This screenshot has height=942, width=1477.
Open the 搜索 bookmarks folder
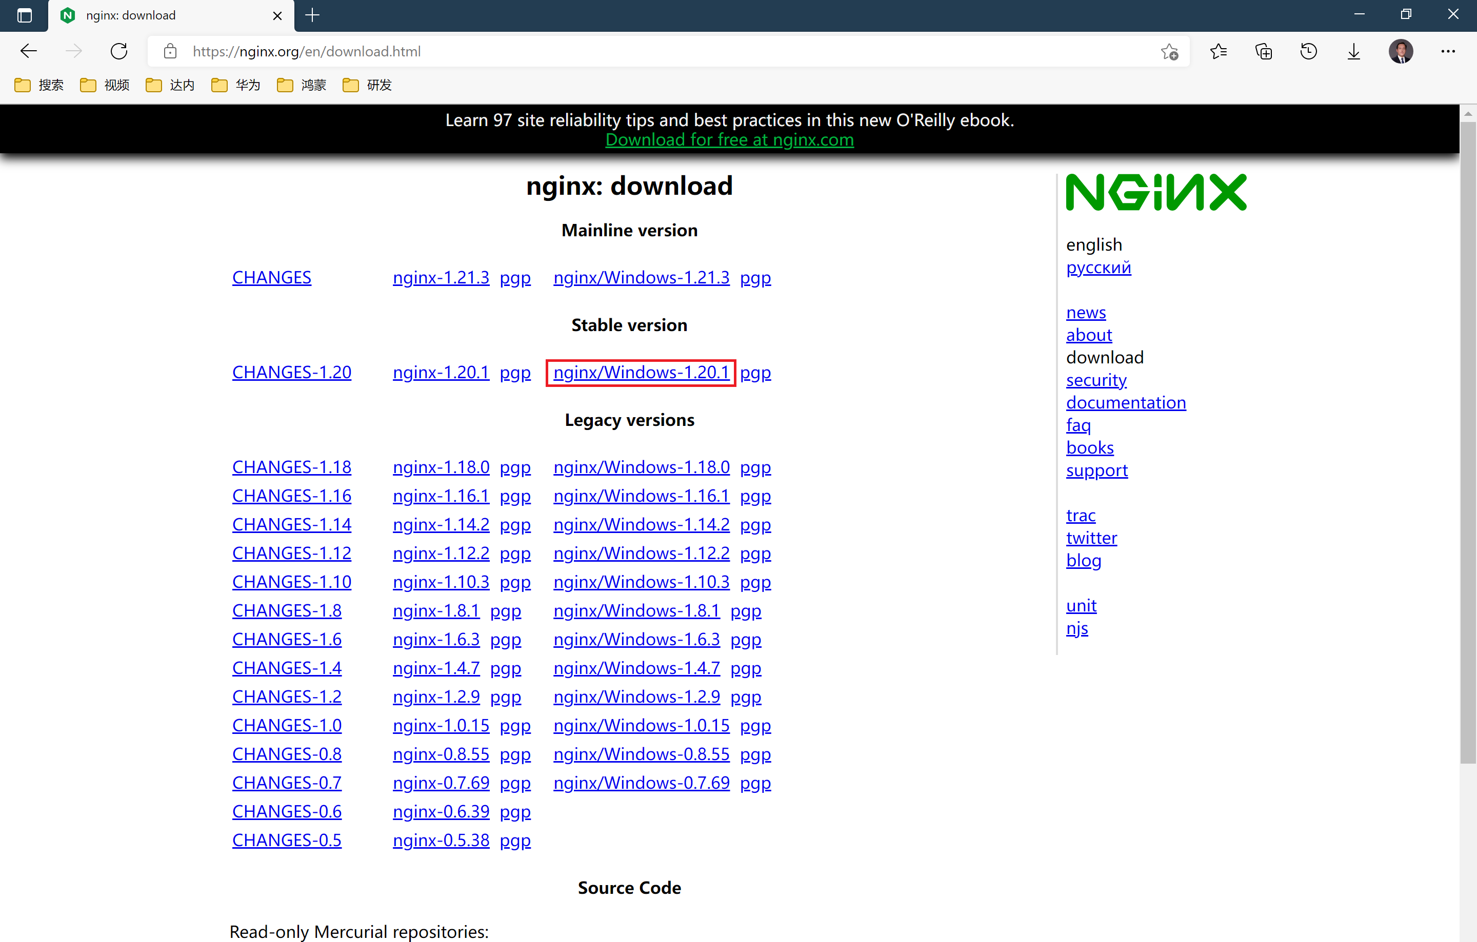[x=39, y=85]
